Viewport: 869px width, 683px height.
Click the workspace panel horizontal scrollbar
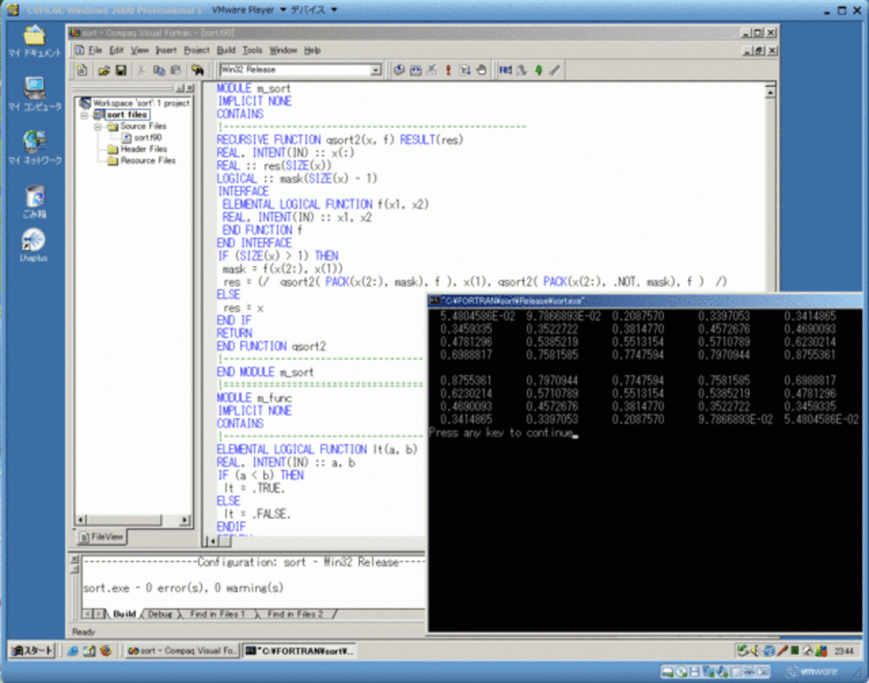pyautogui.click(x=134, y=519)
